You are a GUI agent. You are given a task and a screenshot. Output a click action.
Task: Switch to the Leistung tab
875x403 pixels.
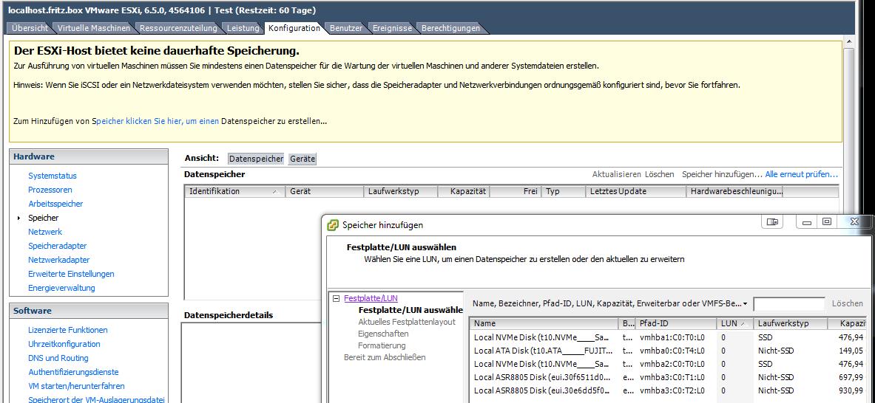pos(243,28)
